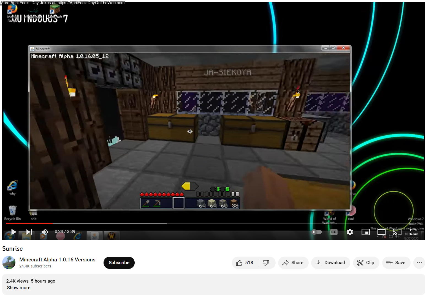This screenshot has width=426, height=298.
Task: Select hotbar stack showing 60 items
Action: (223, 204)
